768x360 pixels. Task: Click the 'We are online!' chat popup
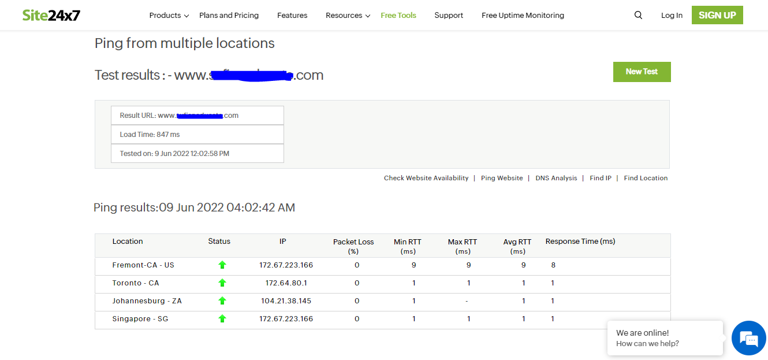pyautogui.click(x=665, y=338)
